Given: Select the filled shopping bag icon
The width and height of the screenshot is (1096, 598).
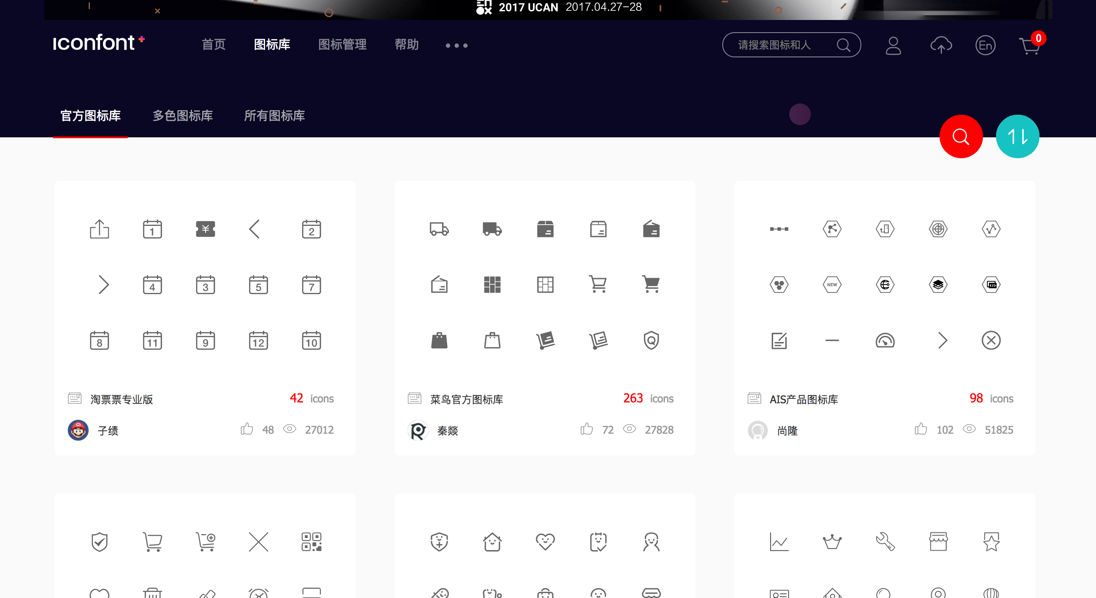Looking at the screenshot, I should pos(439,340).
